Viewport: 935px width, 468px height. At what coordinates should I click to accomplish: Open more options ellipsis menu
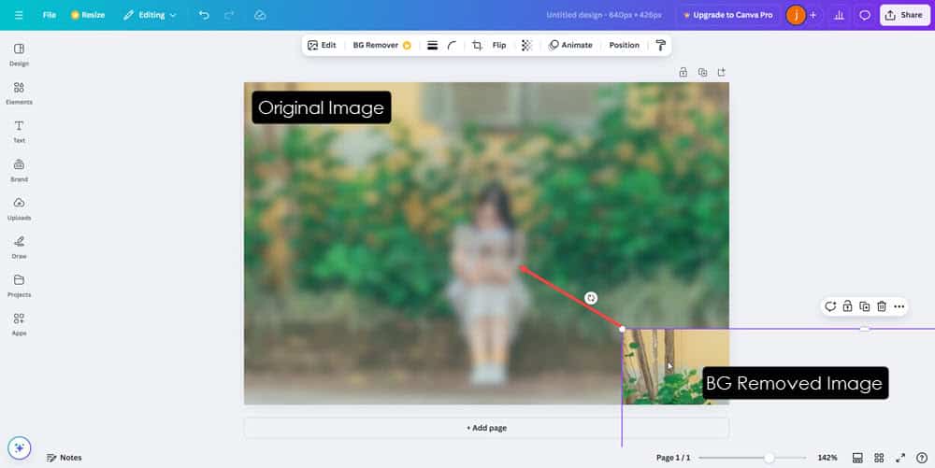[x=899, y=306]
